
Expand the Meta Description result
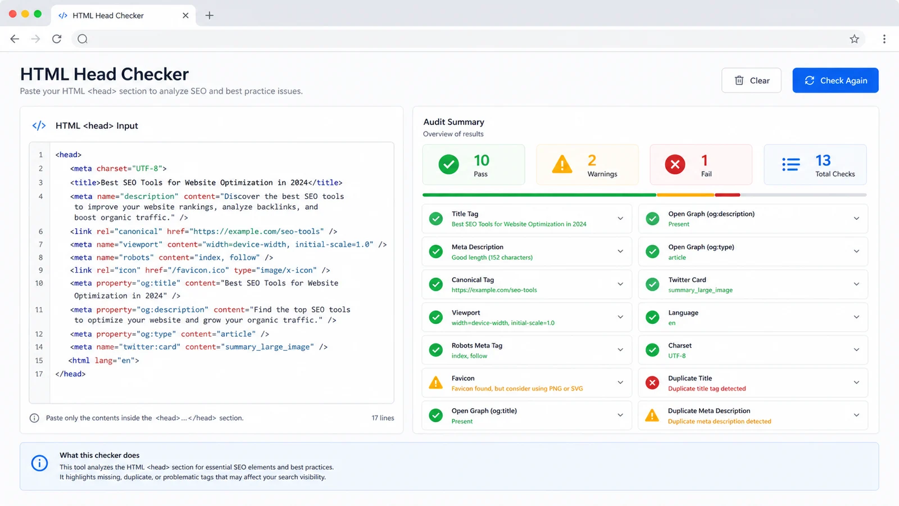[620, 251]
